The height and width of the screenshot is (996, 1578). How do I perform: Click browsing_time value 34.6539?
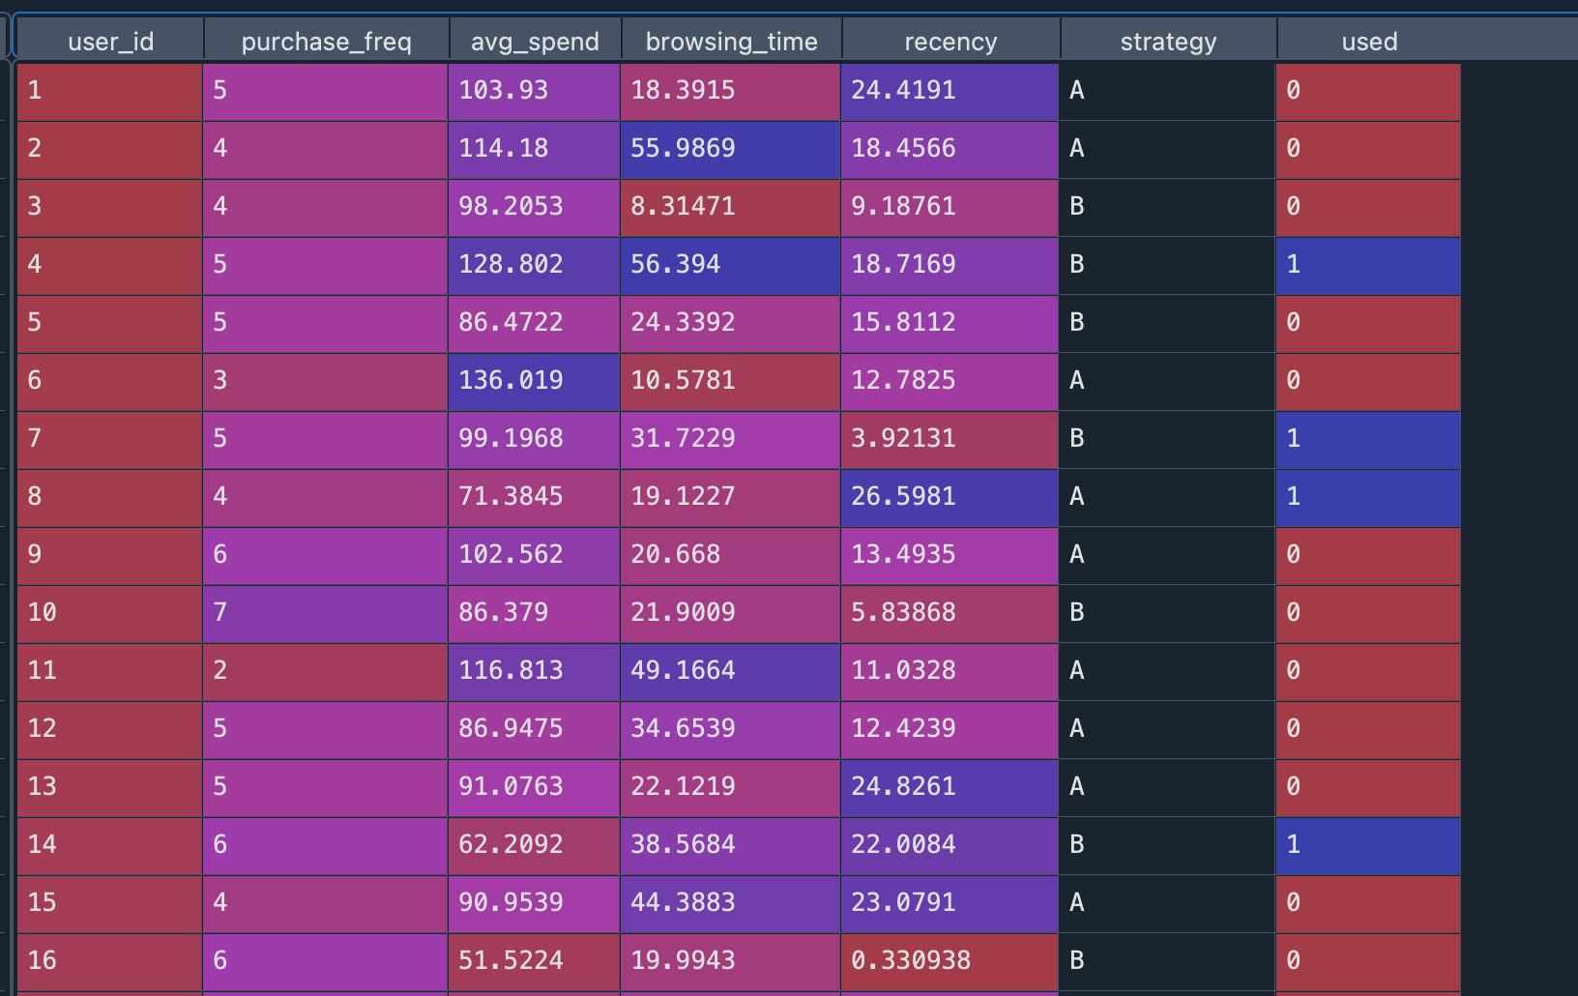coord(730,730)
